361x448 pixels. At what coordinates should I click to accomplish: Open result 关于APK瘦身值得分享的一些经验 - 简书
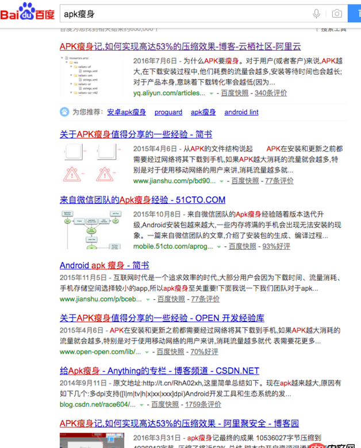coord(136,134)
